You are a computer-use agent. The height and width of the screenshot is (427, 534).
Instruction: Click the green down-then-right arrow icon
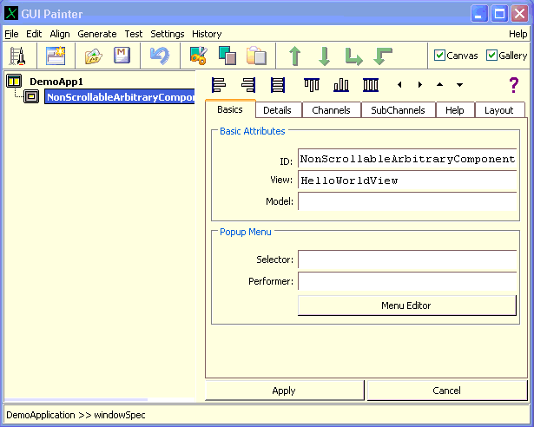pos(353,56)
